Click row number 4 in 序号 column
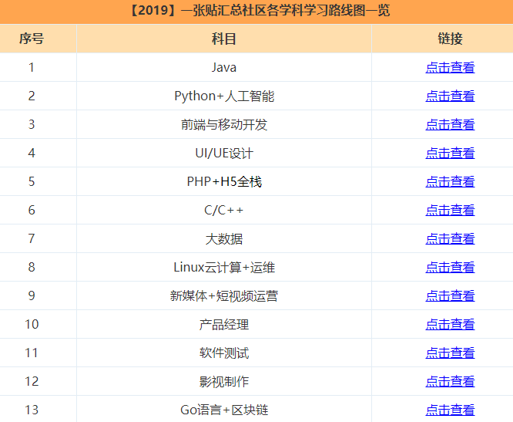This screenshot has height=422, width=513. point(32,153)
